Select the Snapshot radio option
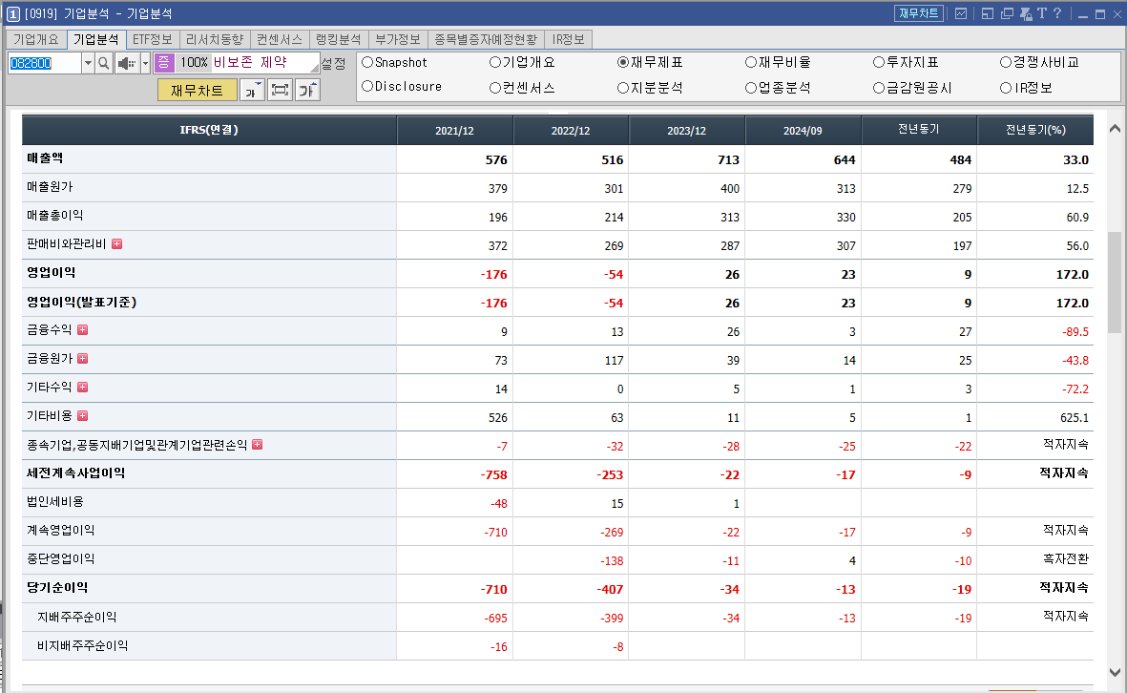This screenshot has width=1127, height=693. [x=367, y=63]
